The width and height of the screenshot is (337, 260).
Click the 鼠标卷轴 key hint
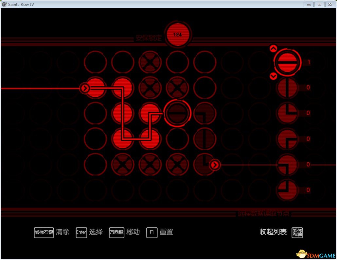pyautogui.click(x=297, y=233)
